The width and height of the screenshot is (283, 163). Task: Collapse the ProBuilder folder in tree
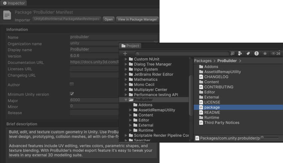click(126, 100)
